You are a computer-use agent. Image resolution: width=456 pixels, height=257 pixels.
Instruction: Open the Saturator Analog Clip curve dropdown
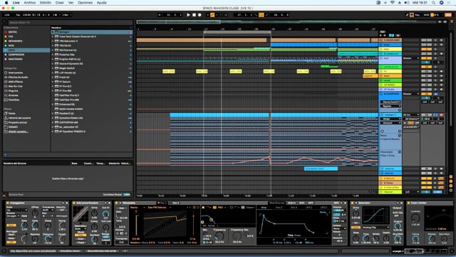375,227
